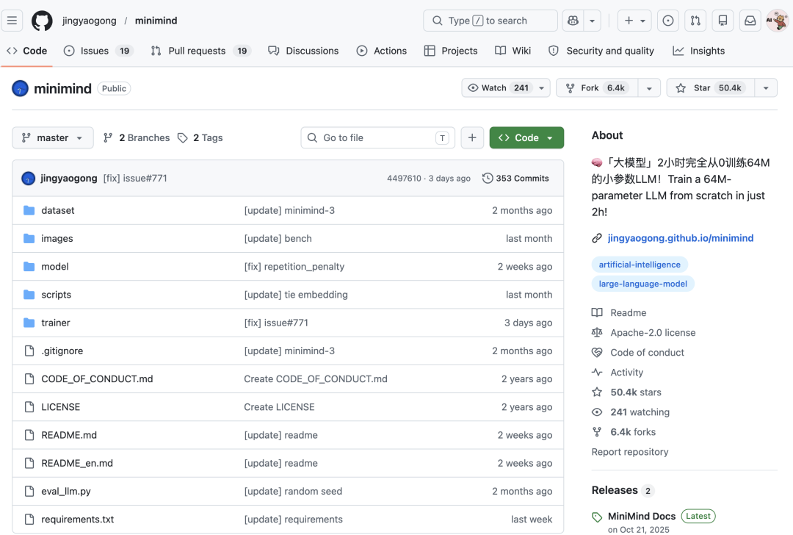Go to GitHub home via Octocat logo
Image resolution: width=793 pixels, height=535 pixels.
tap(42, 21)
